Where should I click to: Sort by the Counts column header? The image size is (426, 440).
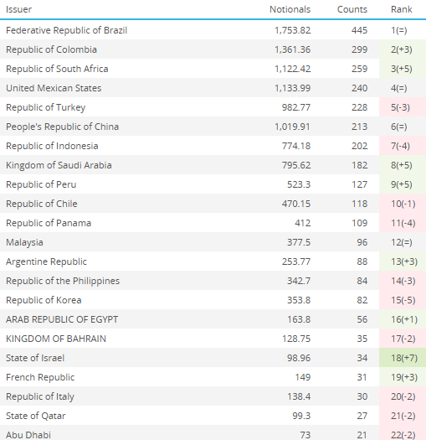pos(352,9)
